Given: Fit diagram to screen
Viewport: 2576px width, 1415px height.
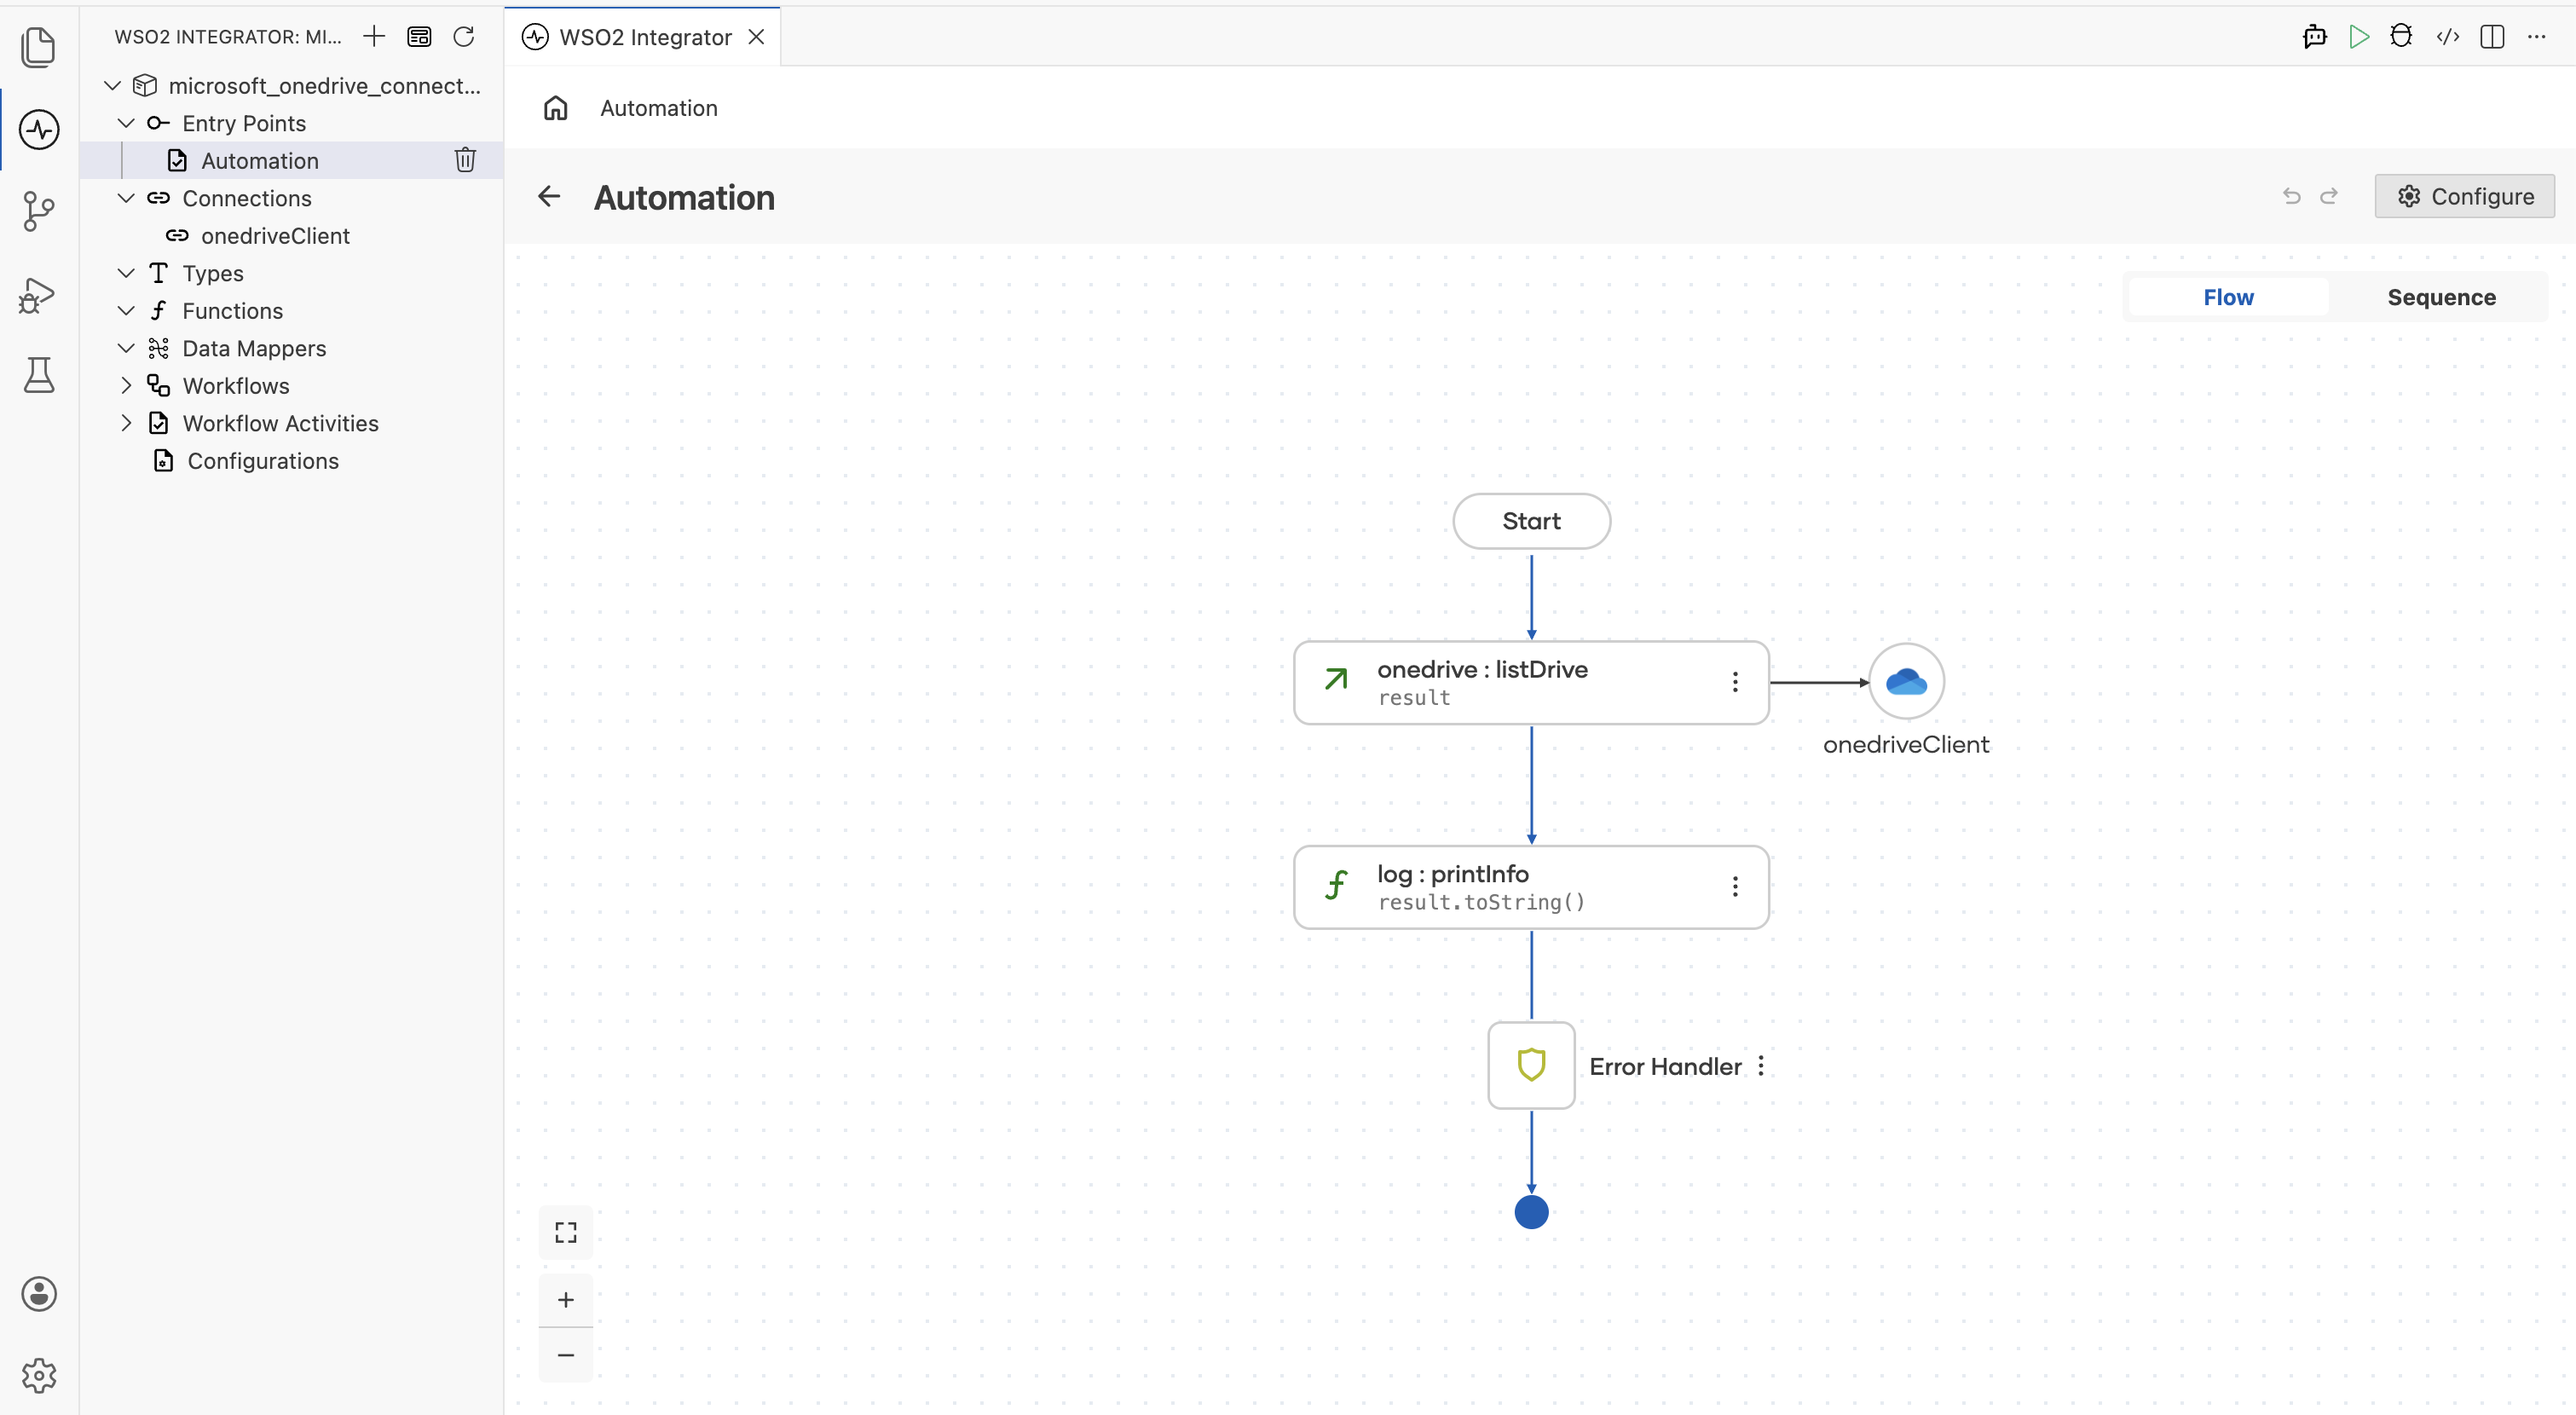Looking at the screenshot, I should [566, 1232].
